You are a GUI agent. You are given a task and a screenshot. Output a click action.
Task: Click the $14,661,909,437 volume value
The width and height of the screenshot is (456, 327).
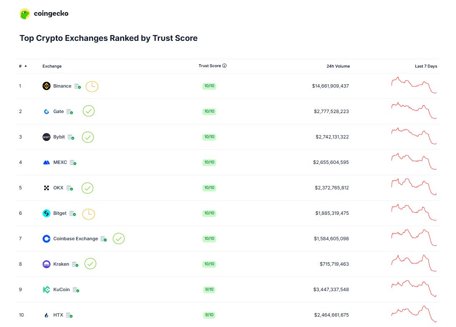click(330, 86)
